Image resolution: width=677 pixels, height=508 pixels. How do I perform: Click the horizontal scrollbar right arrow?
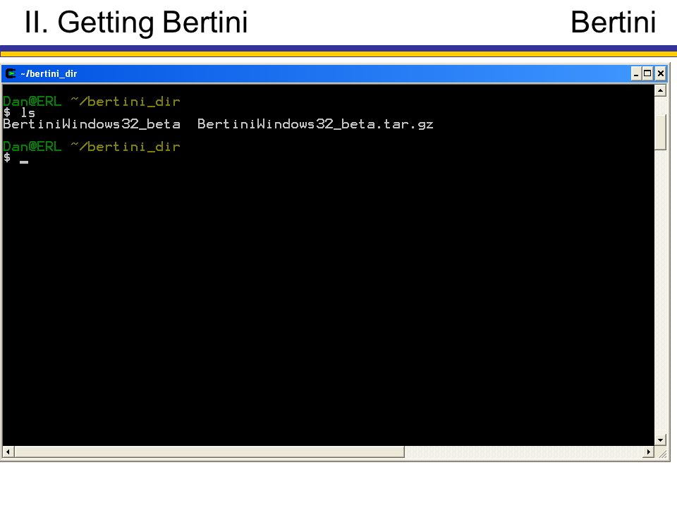click(648, 452)
